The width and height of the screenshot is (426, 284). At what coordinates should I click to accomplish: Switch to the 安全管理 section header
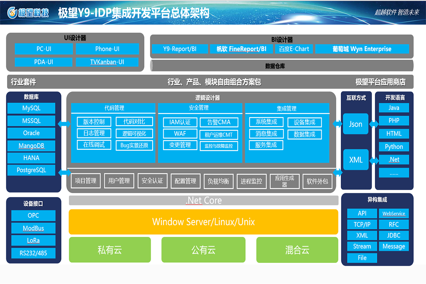199,108
